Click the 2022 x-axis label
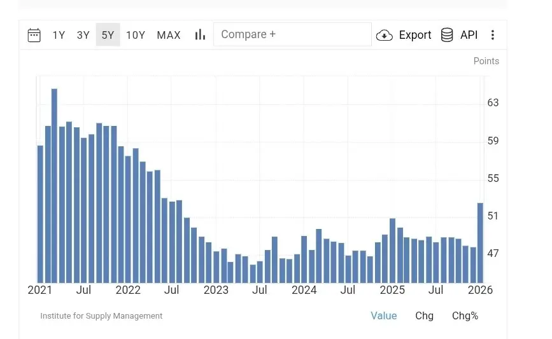Viewport: 552px width, 339px height. pos(128,290)
